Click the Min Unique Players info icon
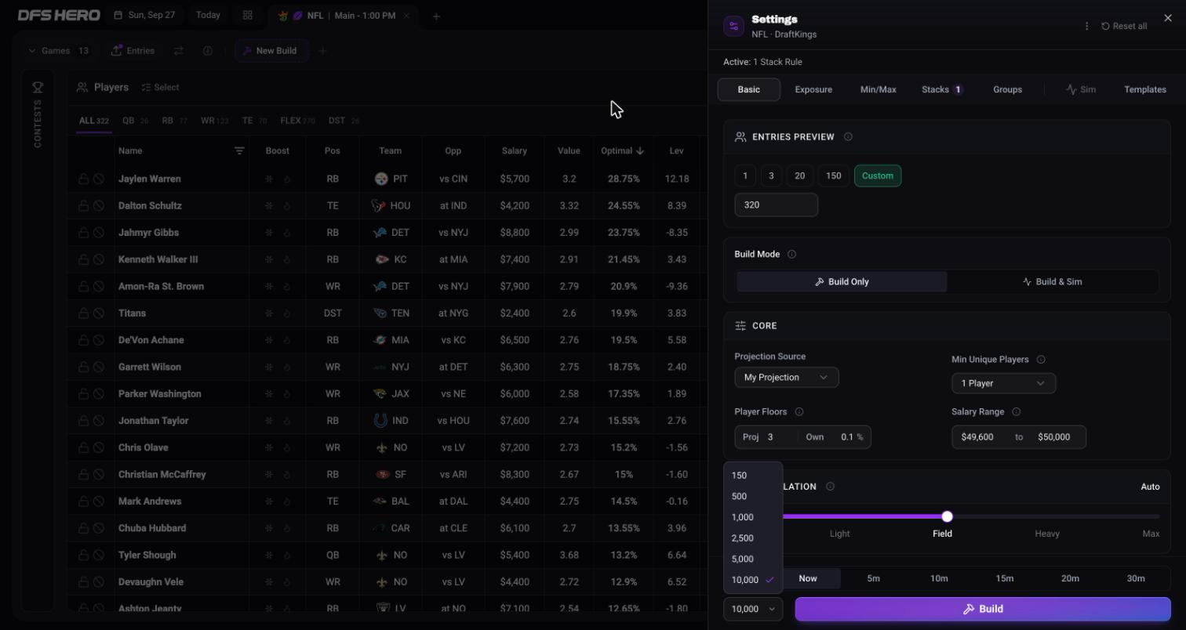Screen dimensions: 1186x630 click(x=1041, y=360)
